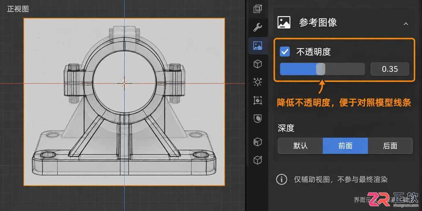
Task: Open the bottom outlined cube tab
Action: (258, 160)
